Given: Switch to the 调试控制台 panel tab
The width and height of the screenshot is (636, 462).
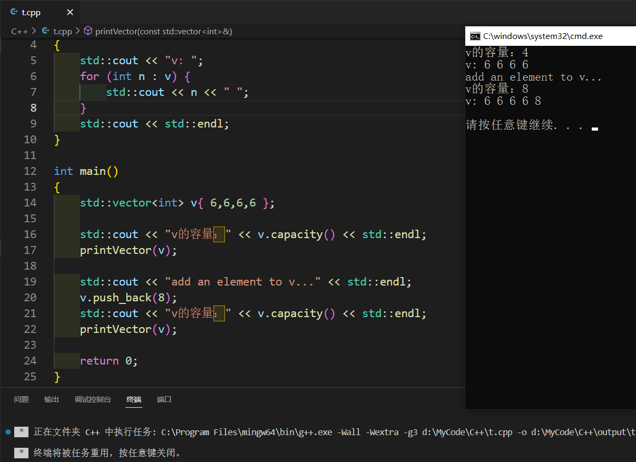Looking at the screenshot, I should click(93, 399).
